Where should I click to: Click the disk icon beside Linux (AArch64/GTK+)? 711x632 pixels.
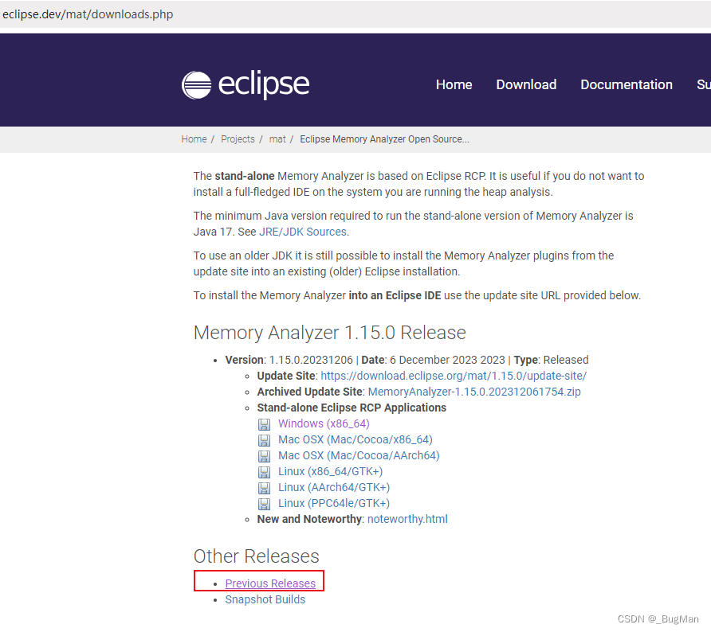click(264, 488)
